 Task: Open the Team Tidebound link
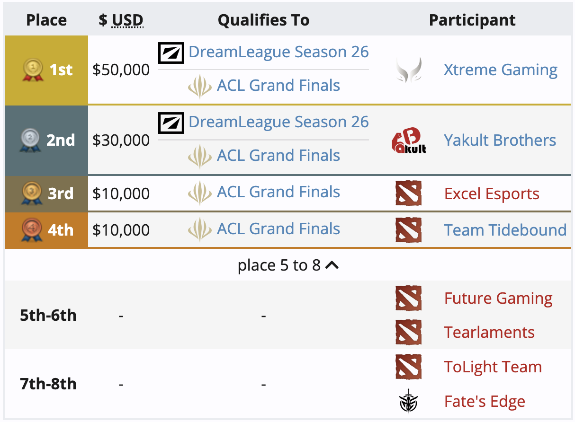coord(505,230)
